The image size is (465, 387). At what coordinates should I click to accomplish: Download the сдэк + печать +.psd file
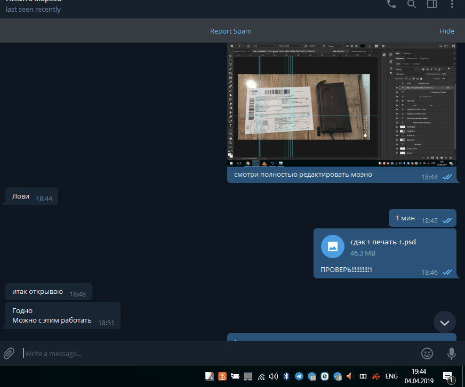coord(332,246)
